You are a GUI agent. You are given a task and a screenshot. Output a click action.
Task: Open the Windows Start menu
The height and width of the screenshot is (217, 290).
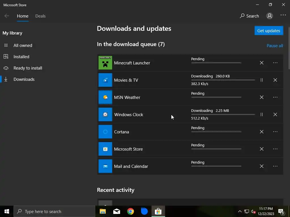(x=7, y=211)
